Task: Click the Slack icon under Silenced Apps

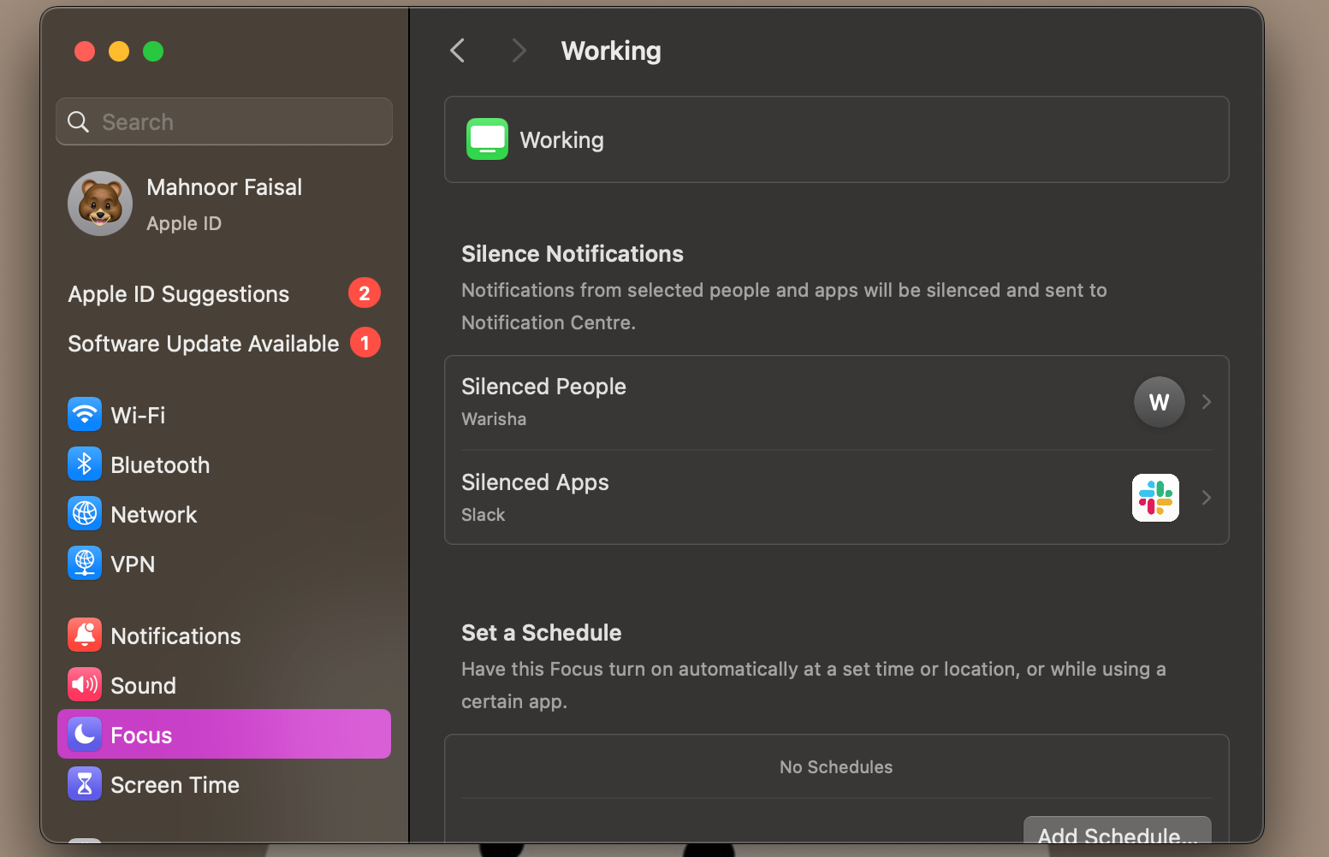Action: pyautogui.click(x=1155, y=497)
